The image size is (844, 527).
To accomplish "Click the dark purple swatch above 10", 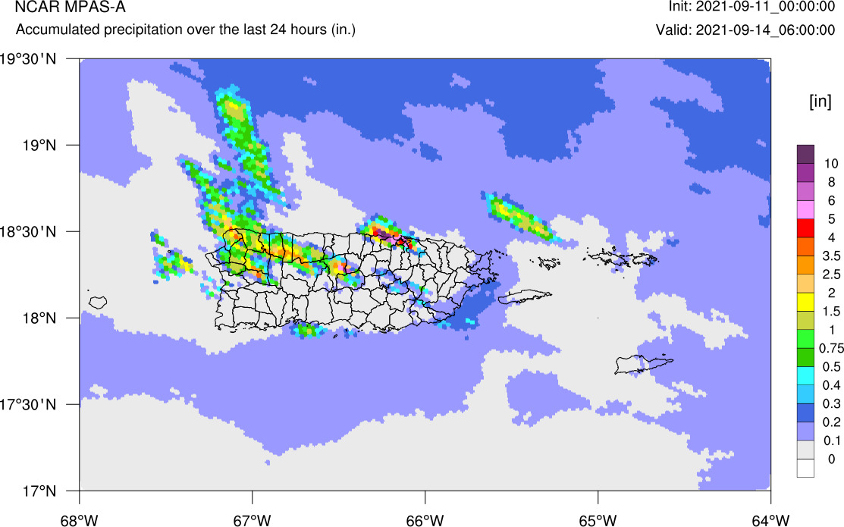I will tap(805, 154).
